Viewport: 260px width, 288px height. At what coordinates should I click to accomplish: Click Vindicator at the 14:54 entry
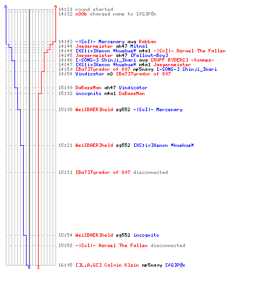pos(90,74)
